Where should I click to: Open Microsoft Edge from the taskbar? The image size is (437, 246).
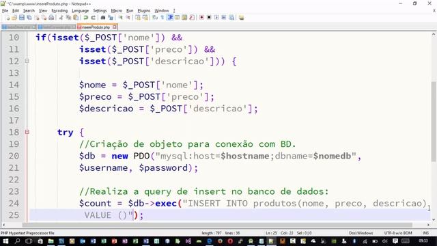(210, 241)
